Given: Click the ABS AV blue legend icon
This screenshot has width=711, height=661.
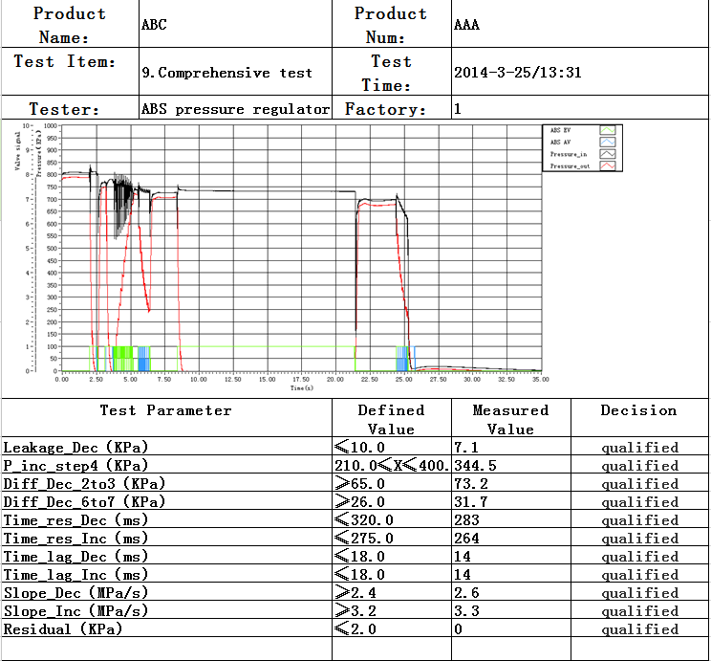Looking at the screenshot, I should (x=607, y=142).
